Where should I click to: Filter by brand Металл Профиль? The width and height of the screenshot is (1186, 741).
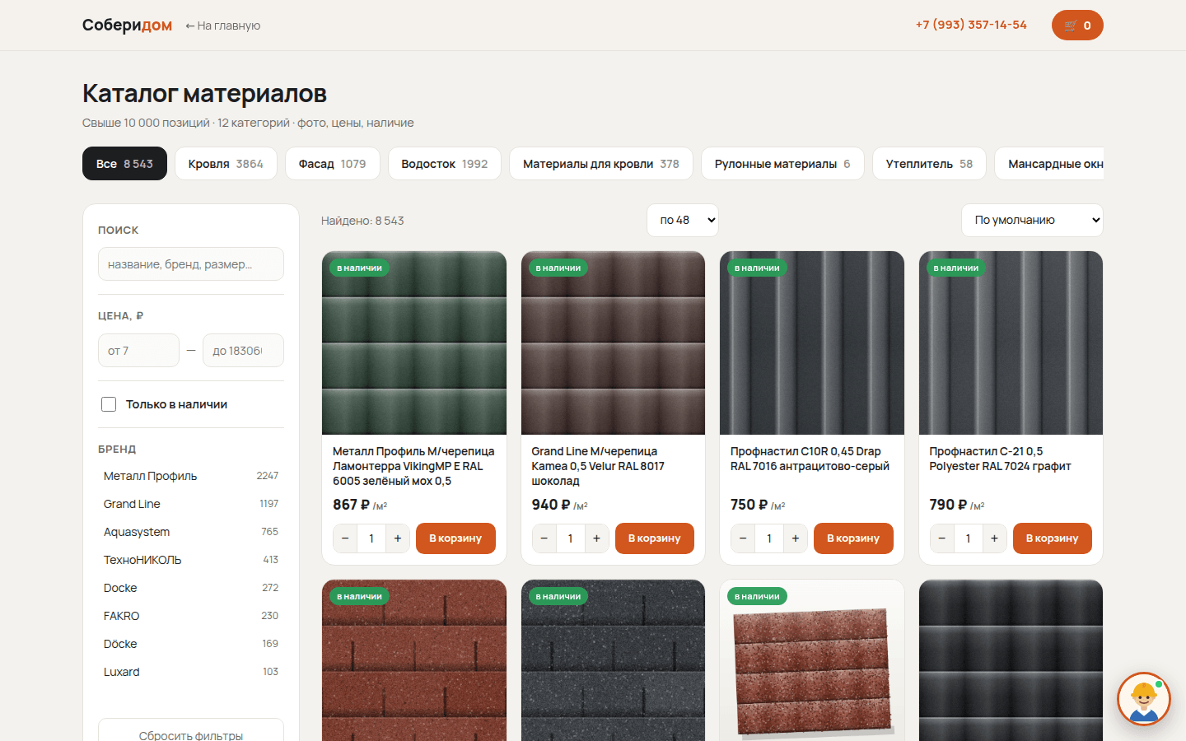pyautogui.click(x=191, y=476)
